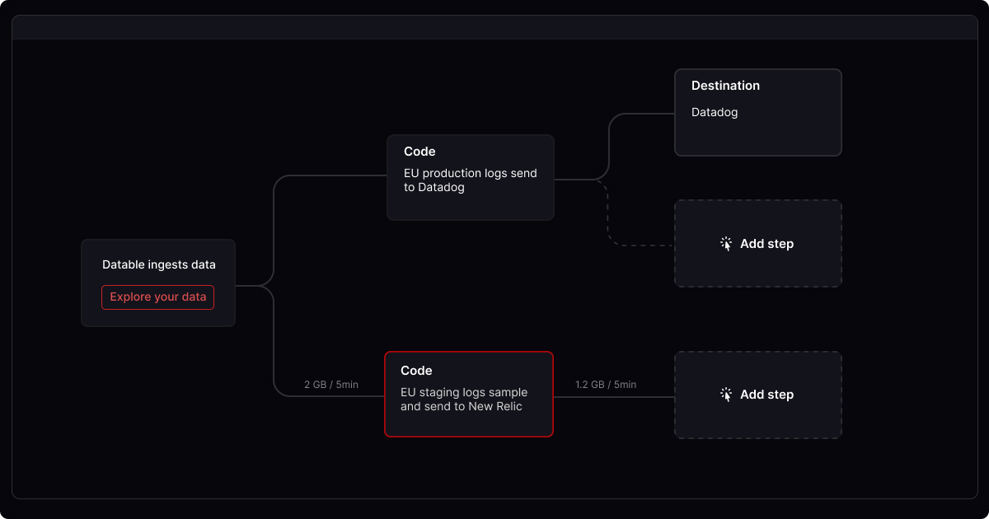Click the cursor-click icon in the upper Add step box

726,243
